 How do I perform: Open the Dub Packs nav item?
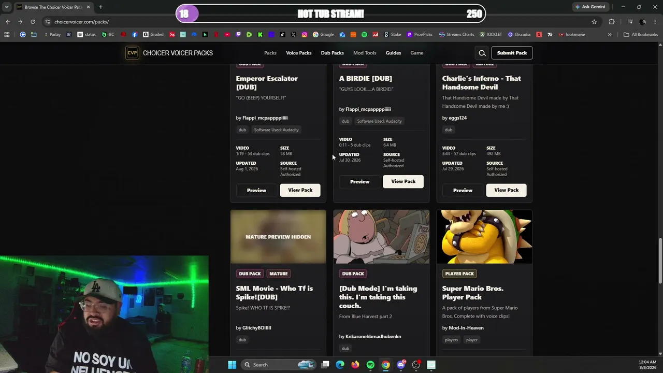[x=332, y=53]
